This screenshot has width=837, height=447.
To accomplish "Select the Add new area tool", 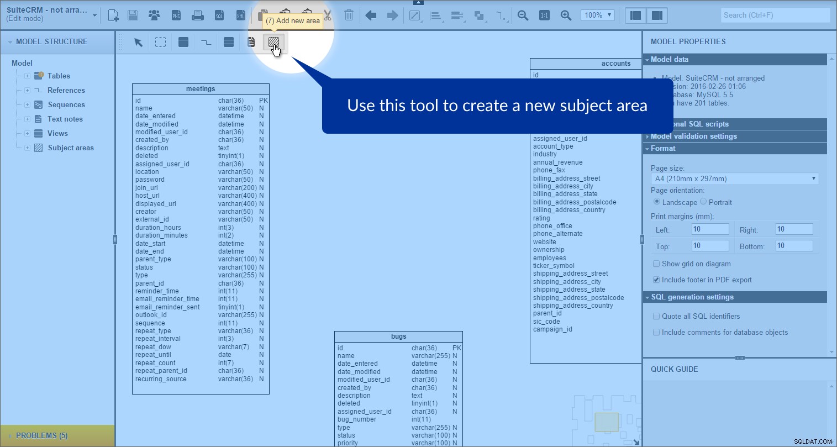I will [x=273, y=42].
